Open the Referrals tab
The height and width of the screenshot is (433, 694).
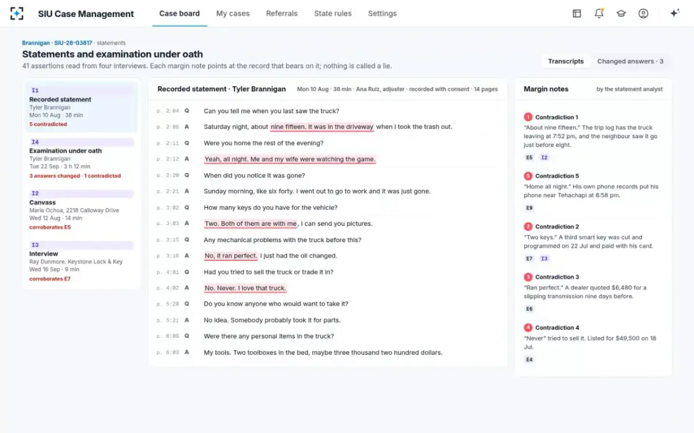tap(282, 13)
